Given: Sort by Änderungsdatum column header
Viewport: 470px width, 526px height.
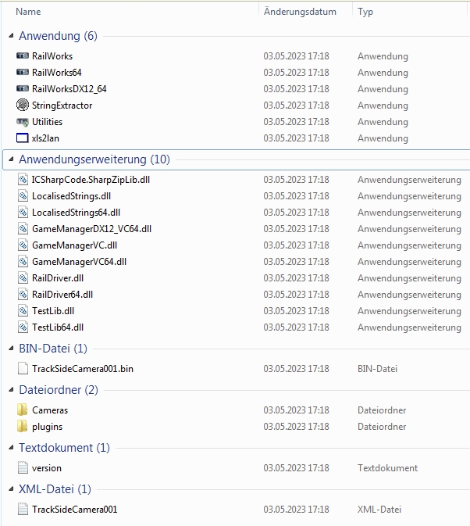Looking at the screenshot, I should (x=300, y=12).
